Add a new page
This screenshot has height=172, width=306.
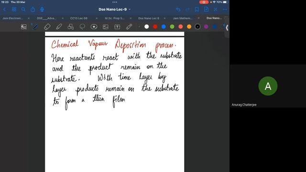[x=206, y=9]
